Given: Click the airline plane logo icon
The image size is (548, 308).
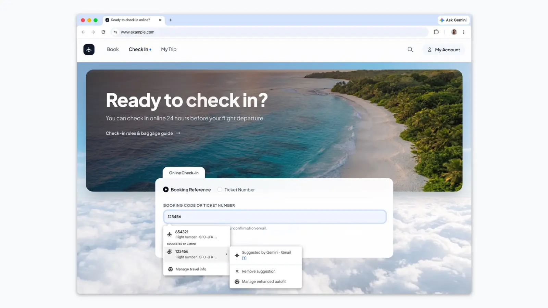Looking at the screenshot, I should (x=89, y=49).
